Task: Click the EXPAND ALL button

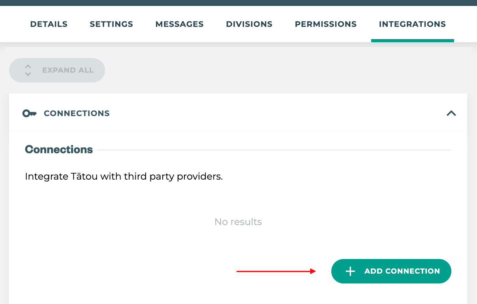Action: (x=57, y=70)
